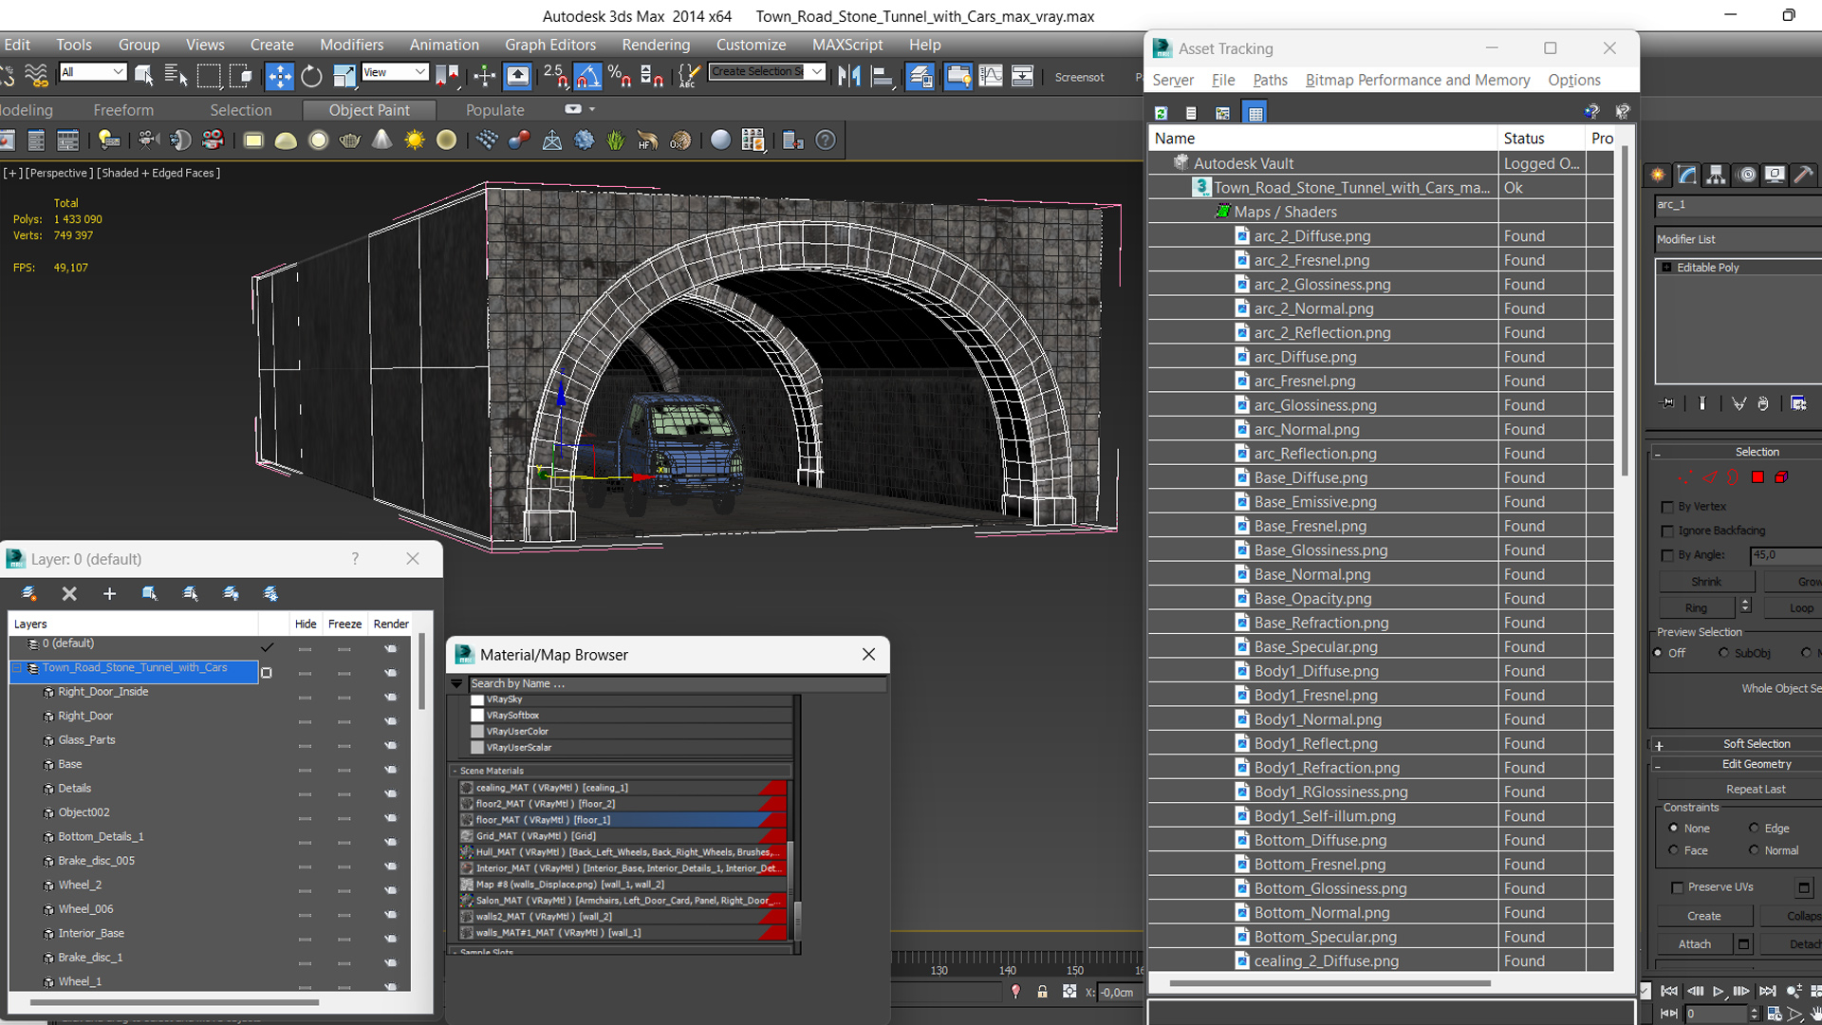Check the Preserve UVs checkbox
This screenshot has width=1822, height=1025.
click(x=1677, y=887)
